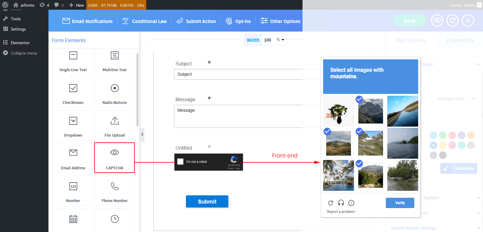Click Verify in the captcha dialog
The image size is (483, 232).
click(400, 203)
